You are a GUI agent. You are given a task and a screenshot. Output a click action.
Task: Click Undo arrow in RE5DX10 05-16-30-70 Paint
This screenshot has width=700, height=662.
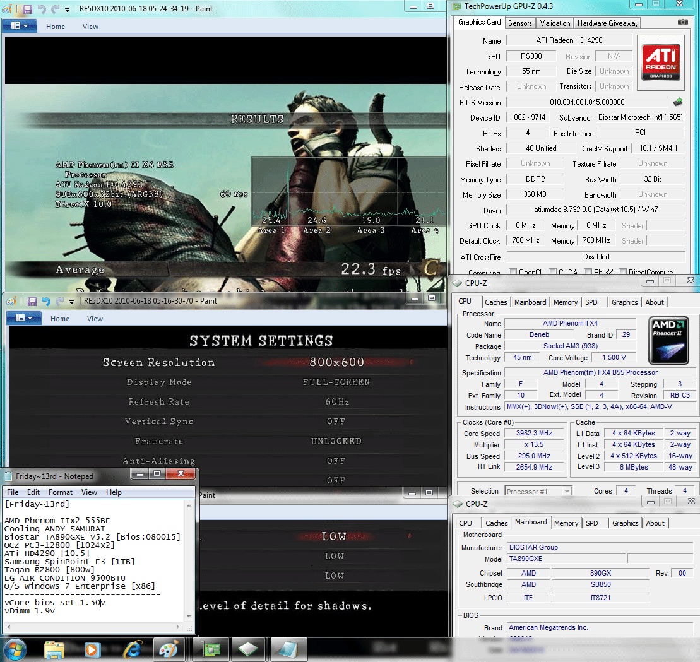[x=46, y=301]
